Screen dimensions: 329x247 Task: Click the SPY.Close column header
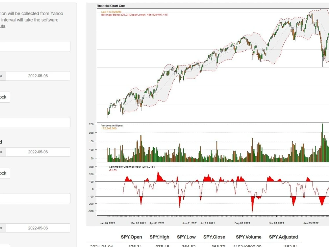click(214, 237)
